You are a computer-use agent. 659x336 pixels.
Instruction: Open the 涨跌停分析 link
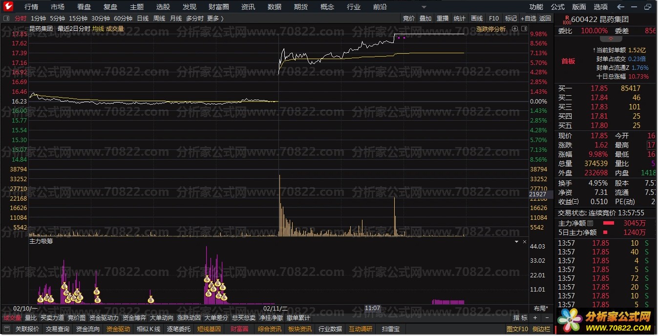point(491,29)
